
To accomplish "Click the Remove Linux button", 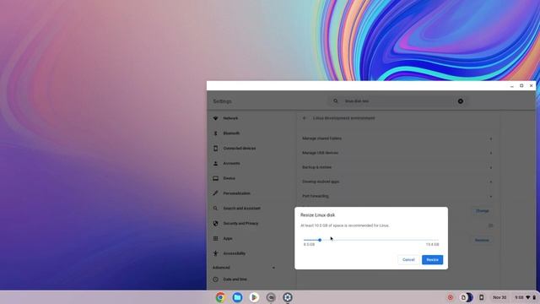I will click(482, 240).
